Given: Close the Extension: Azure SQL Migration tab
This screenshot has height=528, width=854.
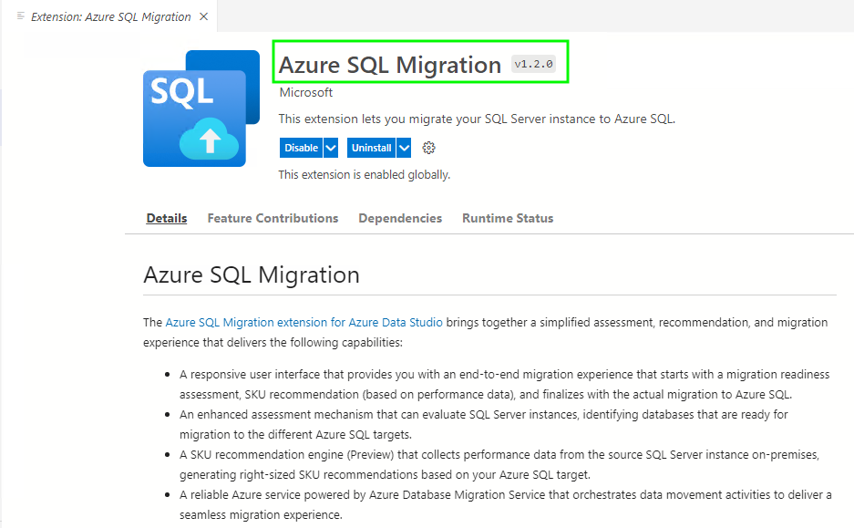Looking at the screenshot, I should pos(203,16).
